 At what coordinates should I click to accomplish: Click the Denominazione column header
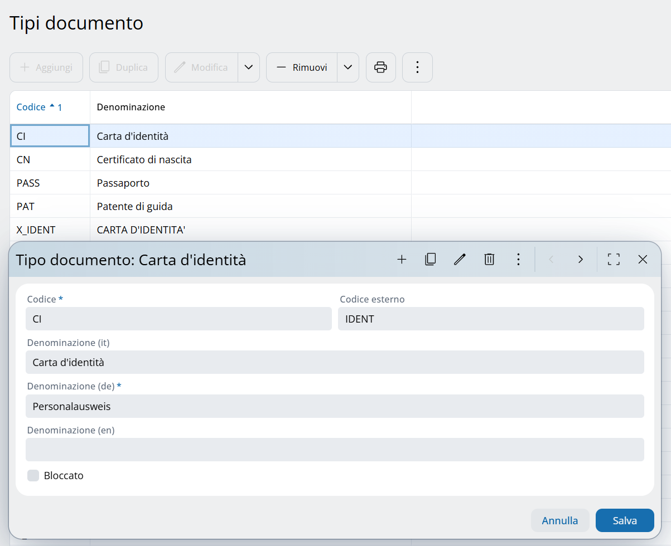131,107
